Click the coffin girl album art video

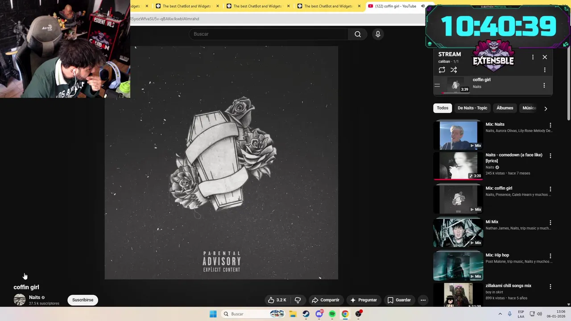click(221, 163)
